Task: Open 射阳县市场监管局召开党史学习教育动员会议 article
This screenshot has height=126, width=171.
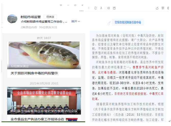Action: click(44, 111)
